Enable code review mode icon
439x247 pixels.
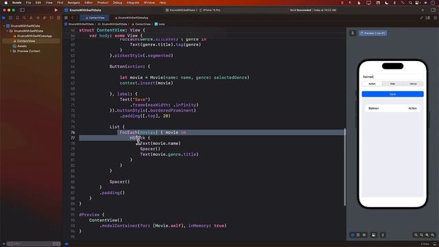pos(421,18)
